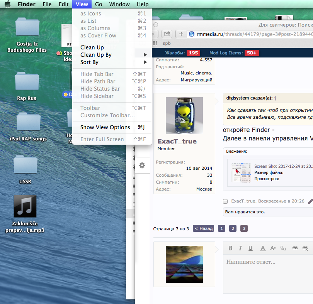Viewport: 313px width, 304px height.
Task: Toggle Italic in reply editor
Action: (x=240, y=248)
